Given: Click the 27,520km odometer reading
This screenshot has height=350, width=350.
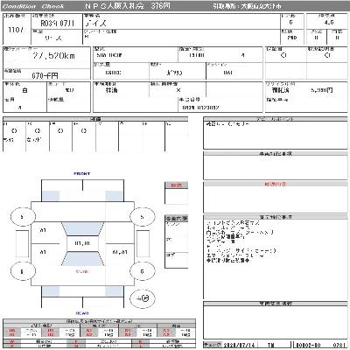Looking at the screenshot, I should 54,56.
